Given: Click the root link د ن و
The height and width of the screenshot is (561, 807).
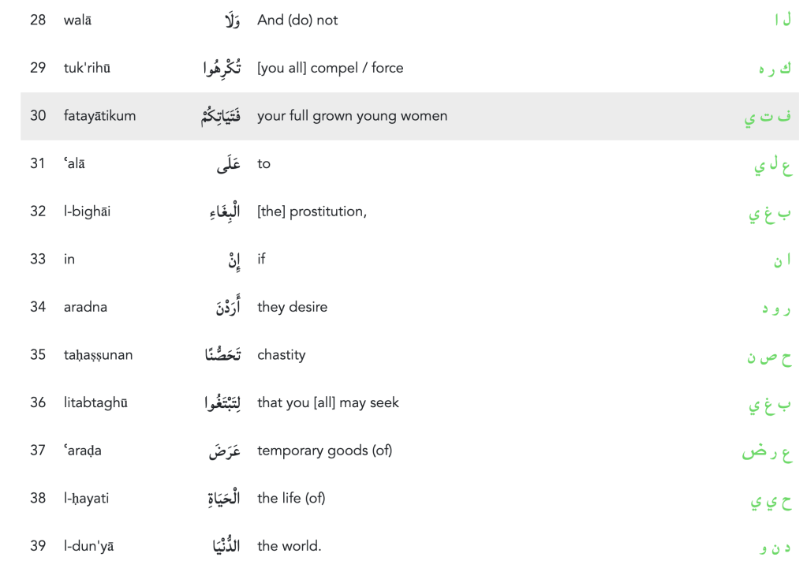Looking at the screenshot, I should click(x=775, y=548).
